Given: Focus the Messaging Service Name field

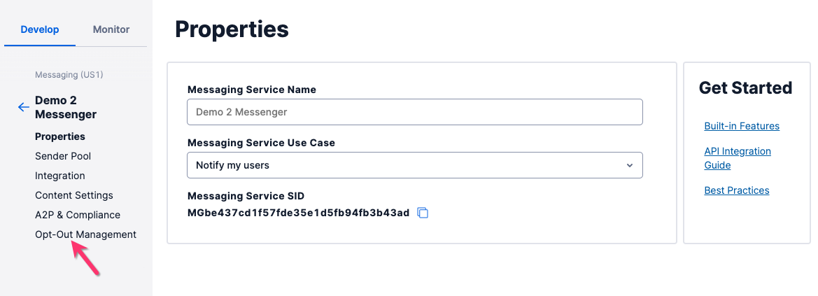Looking at the screenshot, I should 414,112.
